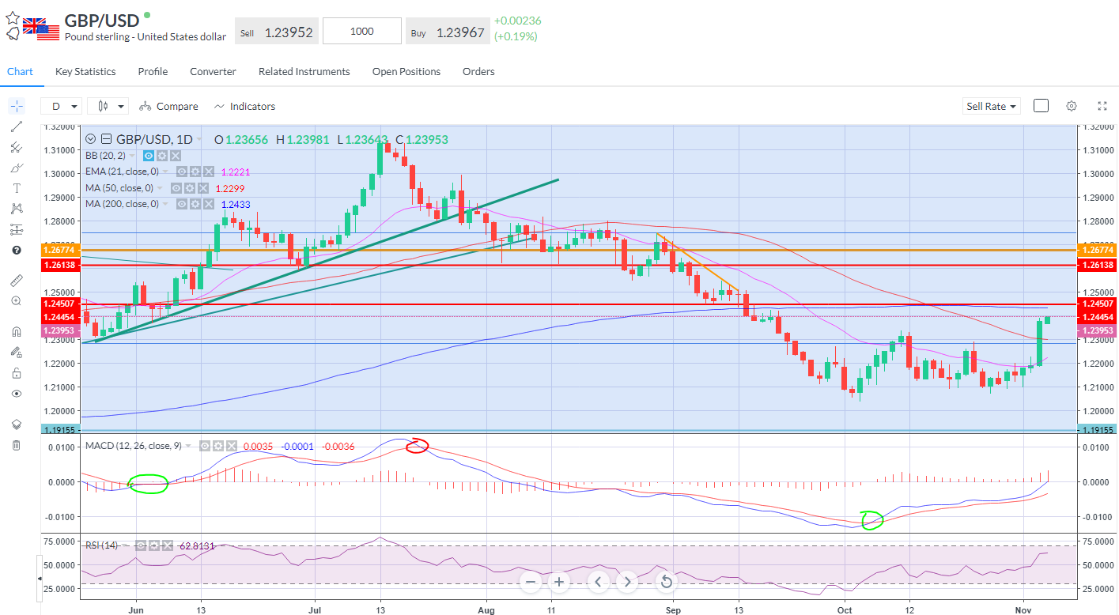Screen dimensions: 1119x615
Task: Remove the EMA (21, close, 0) indicator
Action: 209,172
